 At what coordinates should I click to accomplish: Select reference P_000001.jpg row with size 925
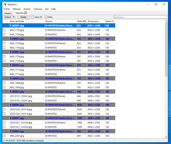(59, 39)
